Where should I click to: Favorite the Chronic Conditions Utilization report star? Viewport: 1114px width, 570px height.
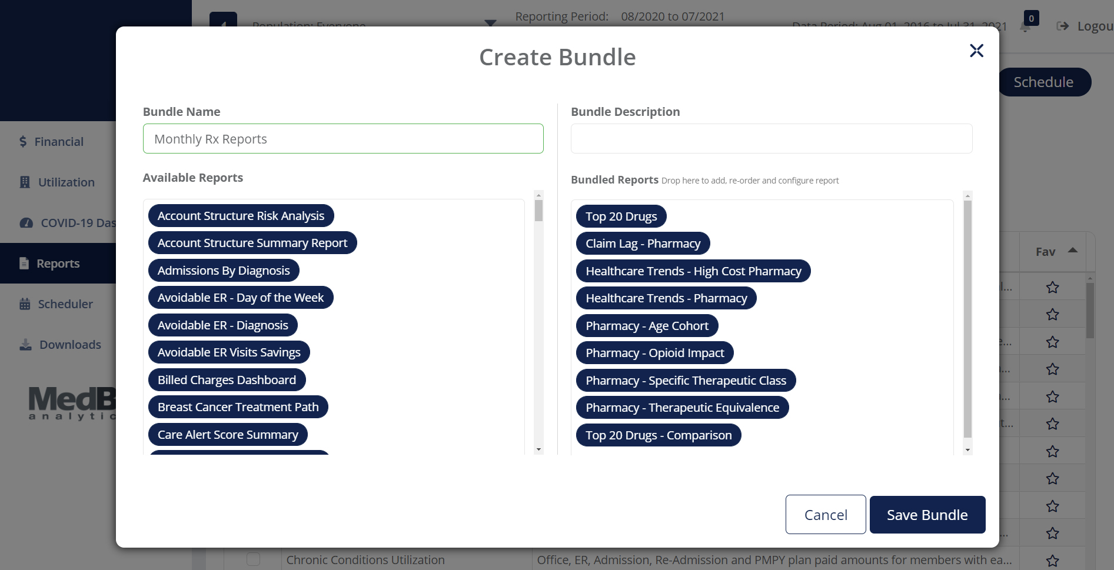tap(1052, 561)
